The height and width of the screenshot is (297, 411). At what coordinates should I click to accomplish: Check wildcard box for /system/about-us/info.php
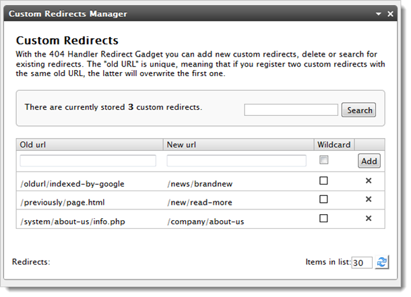[324, 218]
